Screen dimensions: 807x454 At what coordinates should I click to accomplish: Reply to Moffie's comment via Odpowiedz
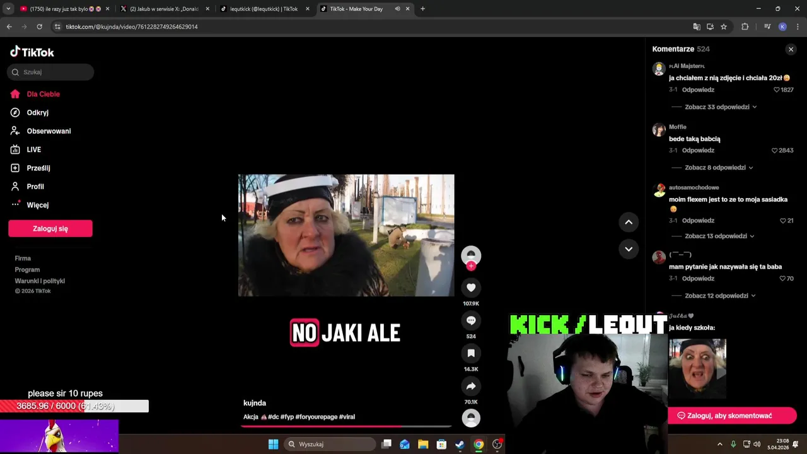coord(698,151)
